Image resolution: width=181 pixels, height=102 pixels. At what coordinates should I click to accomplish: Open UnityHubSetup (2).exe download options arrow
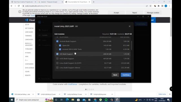(x=59, y=94)
